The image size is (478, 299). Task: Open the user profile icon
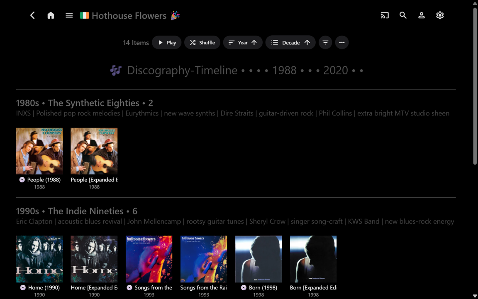coord(421,15)
